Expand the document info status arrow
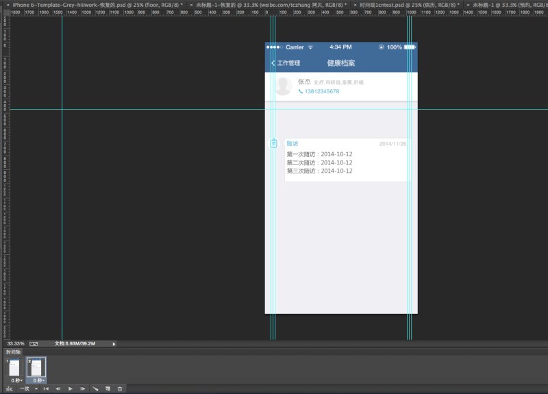This screenshot has height=394, width=548. (114, 344)
